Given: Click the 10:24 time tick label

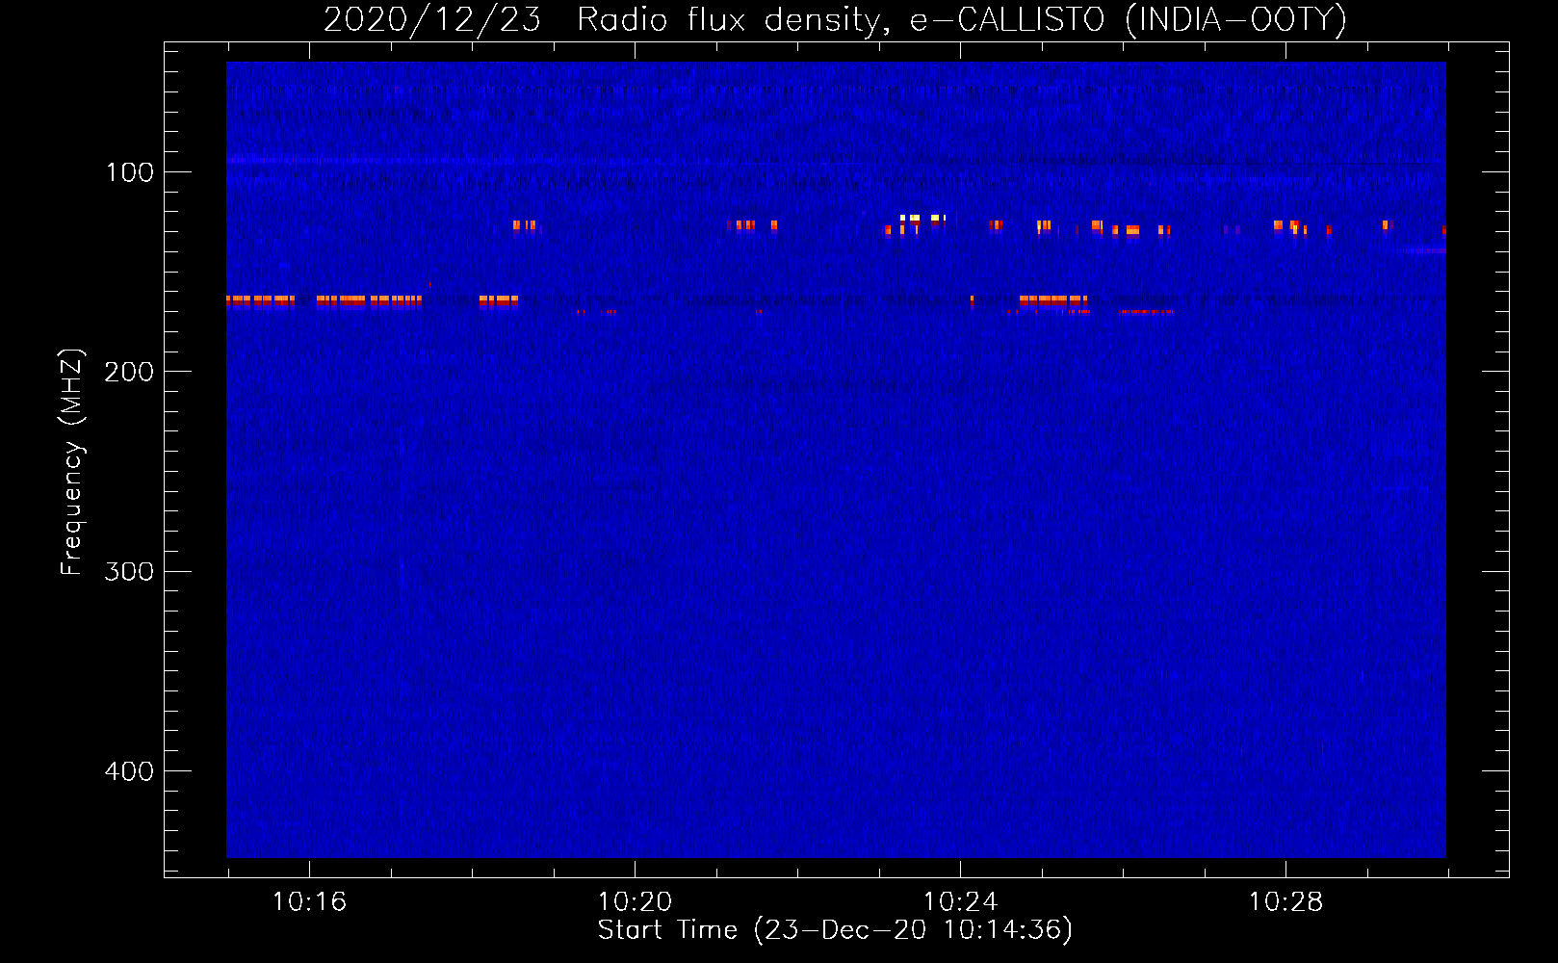Looking at the screenshot, I should click(960, 901).
